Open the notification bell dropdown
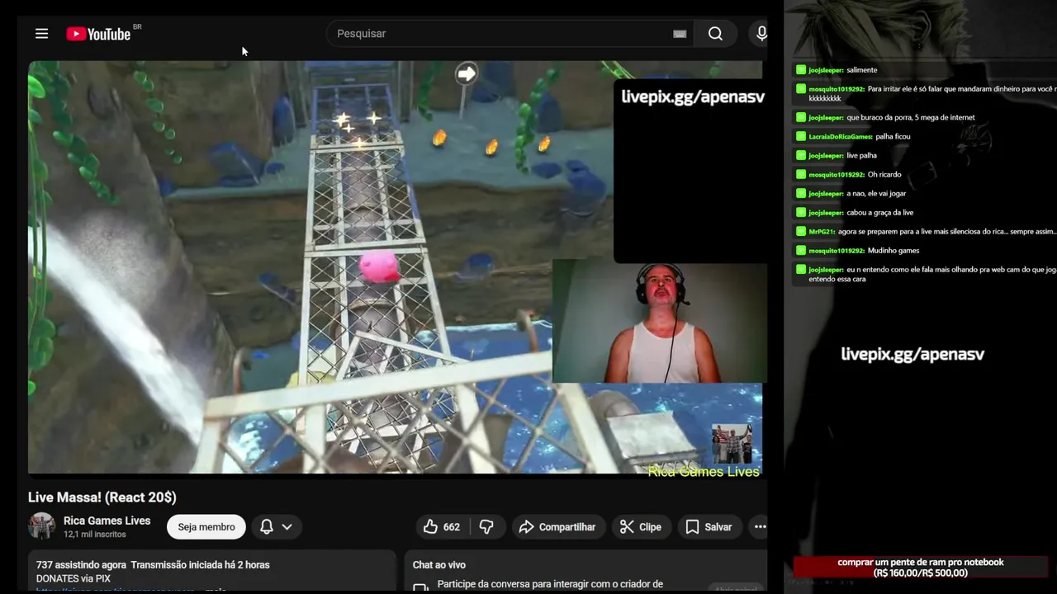Screen dimensions: 1057x594 (277, 527)
